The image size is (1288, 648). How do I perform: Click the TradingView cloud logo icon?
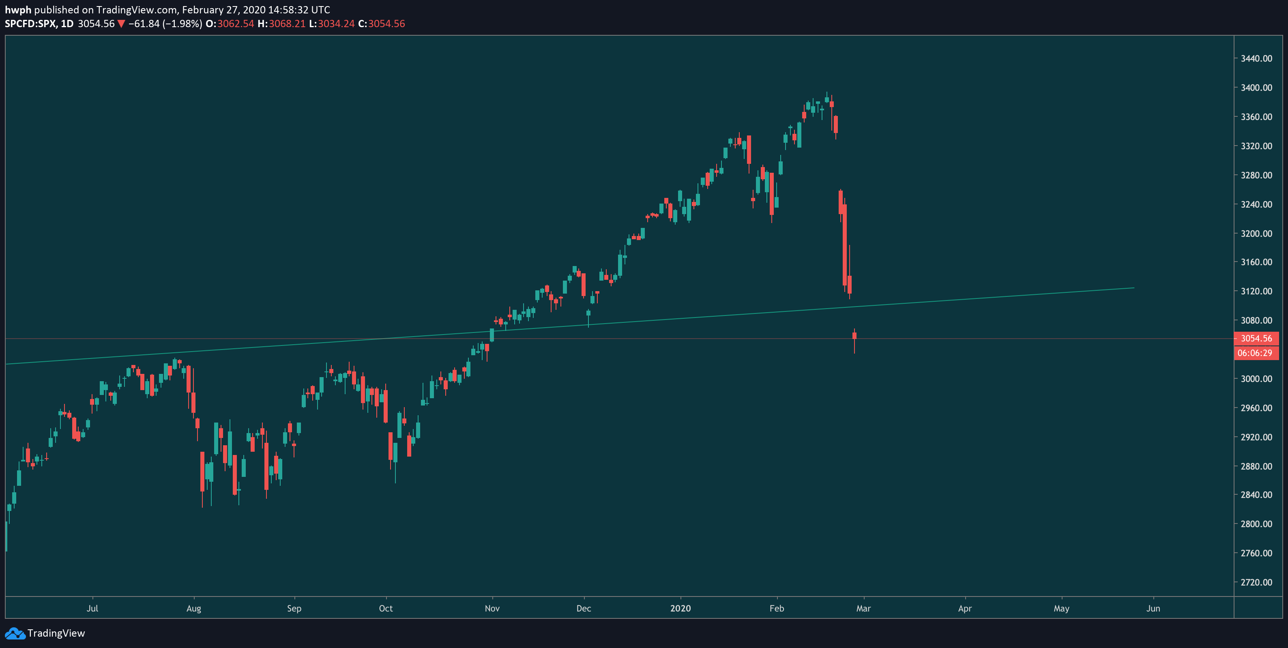click(15, 633)
